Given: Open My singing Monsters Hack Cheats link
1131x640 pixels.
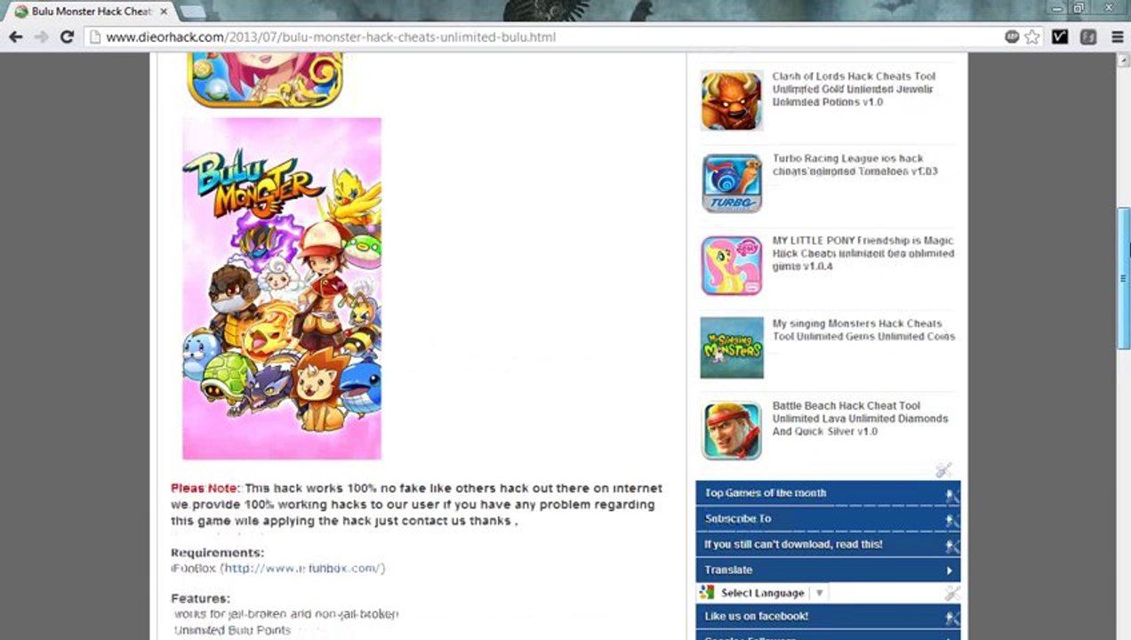Looking at the screenshot, I should 863,330.
